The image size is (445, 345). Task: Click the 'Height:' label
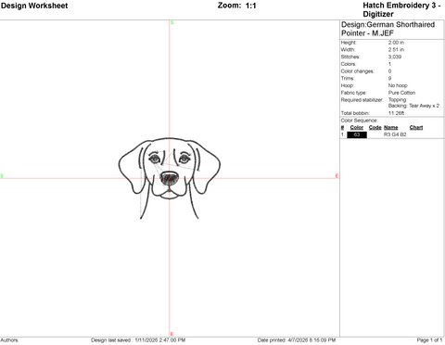click(349, 43)
